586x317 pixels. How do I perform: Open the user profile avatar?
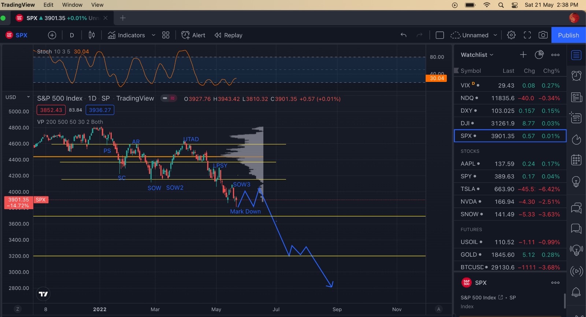(574, 18)
